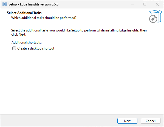Proceed with the Next button

click(x=127, y=121)
